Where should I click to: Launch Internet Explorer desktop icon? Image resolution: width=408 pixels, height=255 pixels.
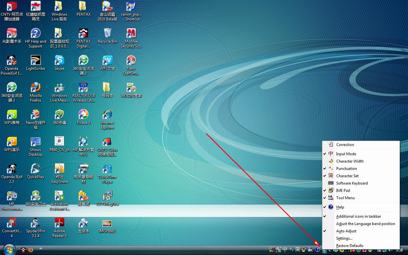click(107, 119)
